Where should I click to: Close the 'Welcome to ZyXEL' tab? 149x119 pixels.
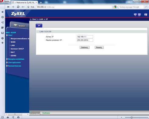36,2
